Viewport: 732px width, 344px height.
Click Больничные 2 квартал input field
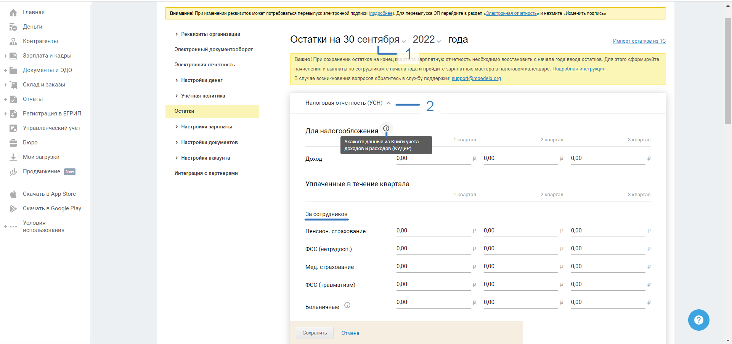point(521,302)
